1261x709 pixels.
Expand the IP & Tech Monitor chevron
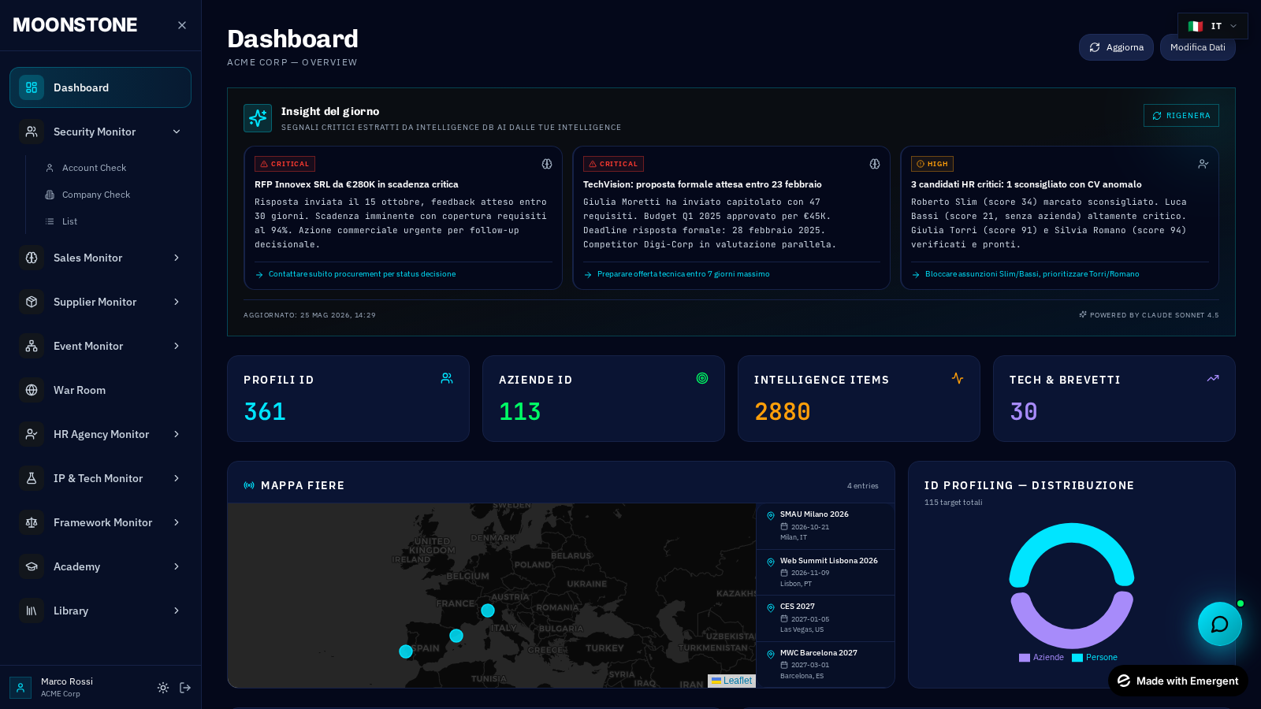pos(177,478)
